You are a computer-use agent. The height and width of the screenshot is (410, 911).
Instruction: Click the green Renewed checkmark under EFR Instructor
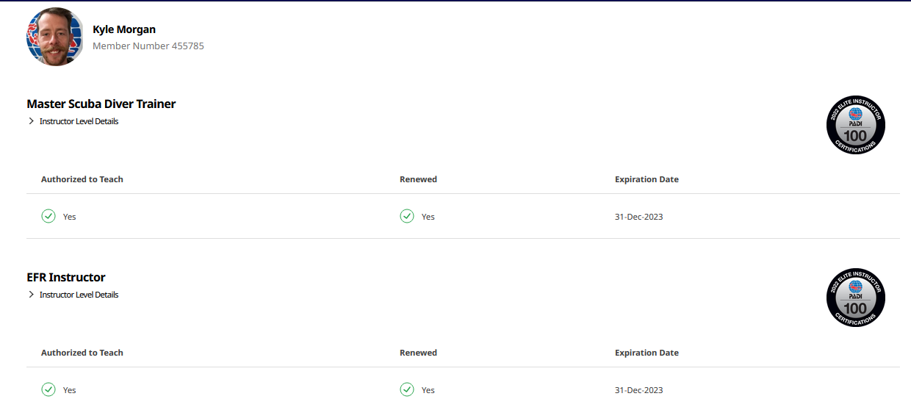[407, 389]
